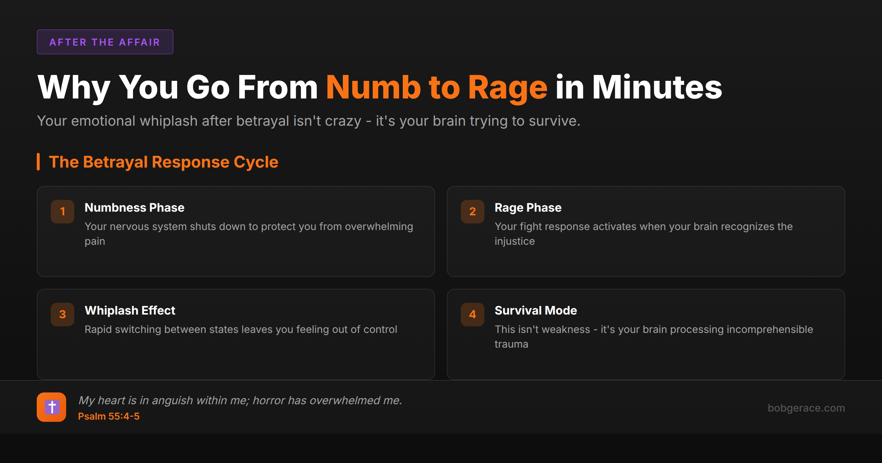This screenshot has height=463, width=882.
Task: Open the After The Affair series tab
Action: [x=105, y=42]
